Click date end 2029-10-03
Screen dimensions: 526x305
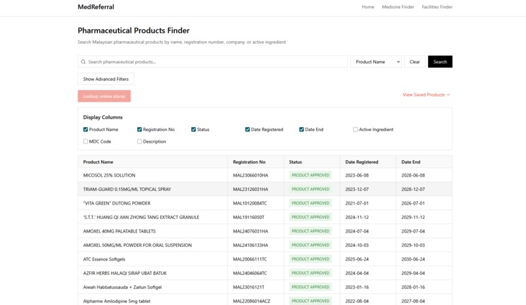pyautogui.click(x=413, y=245)
